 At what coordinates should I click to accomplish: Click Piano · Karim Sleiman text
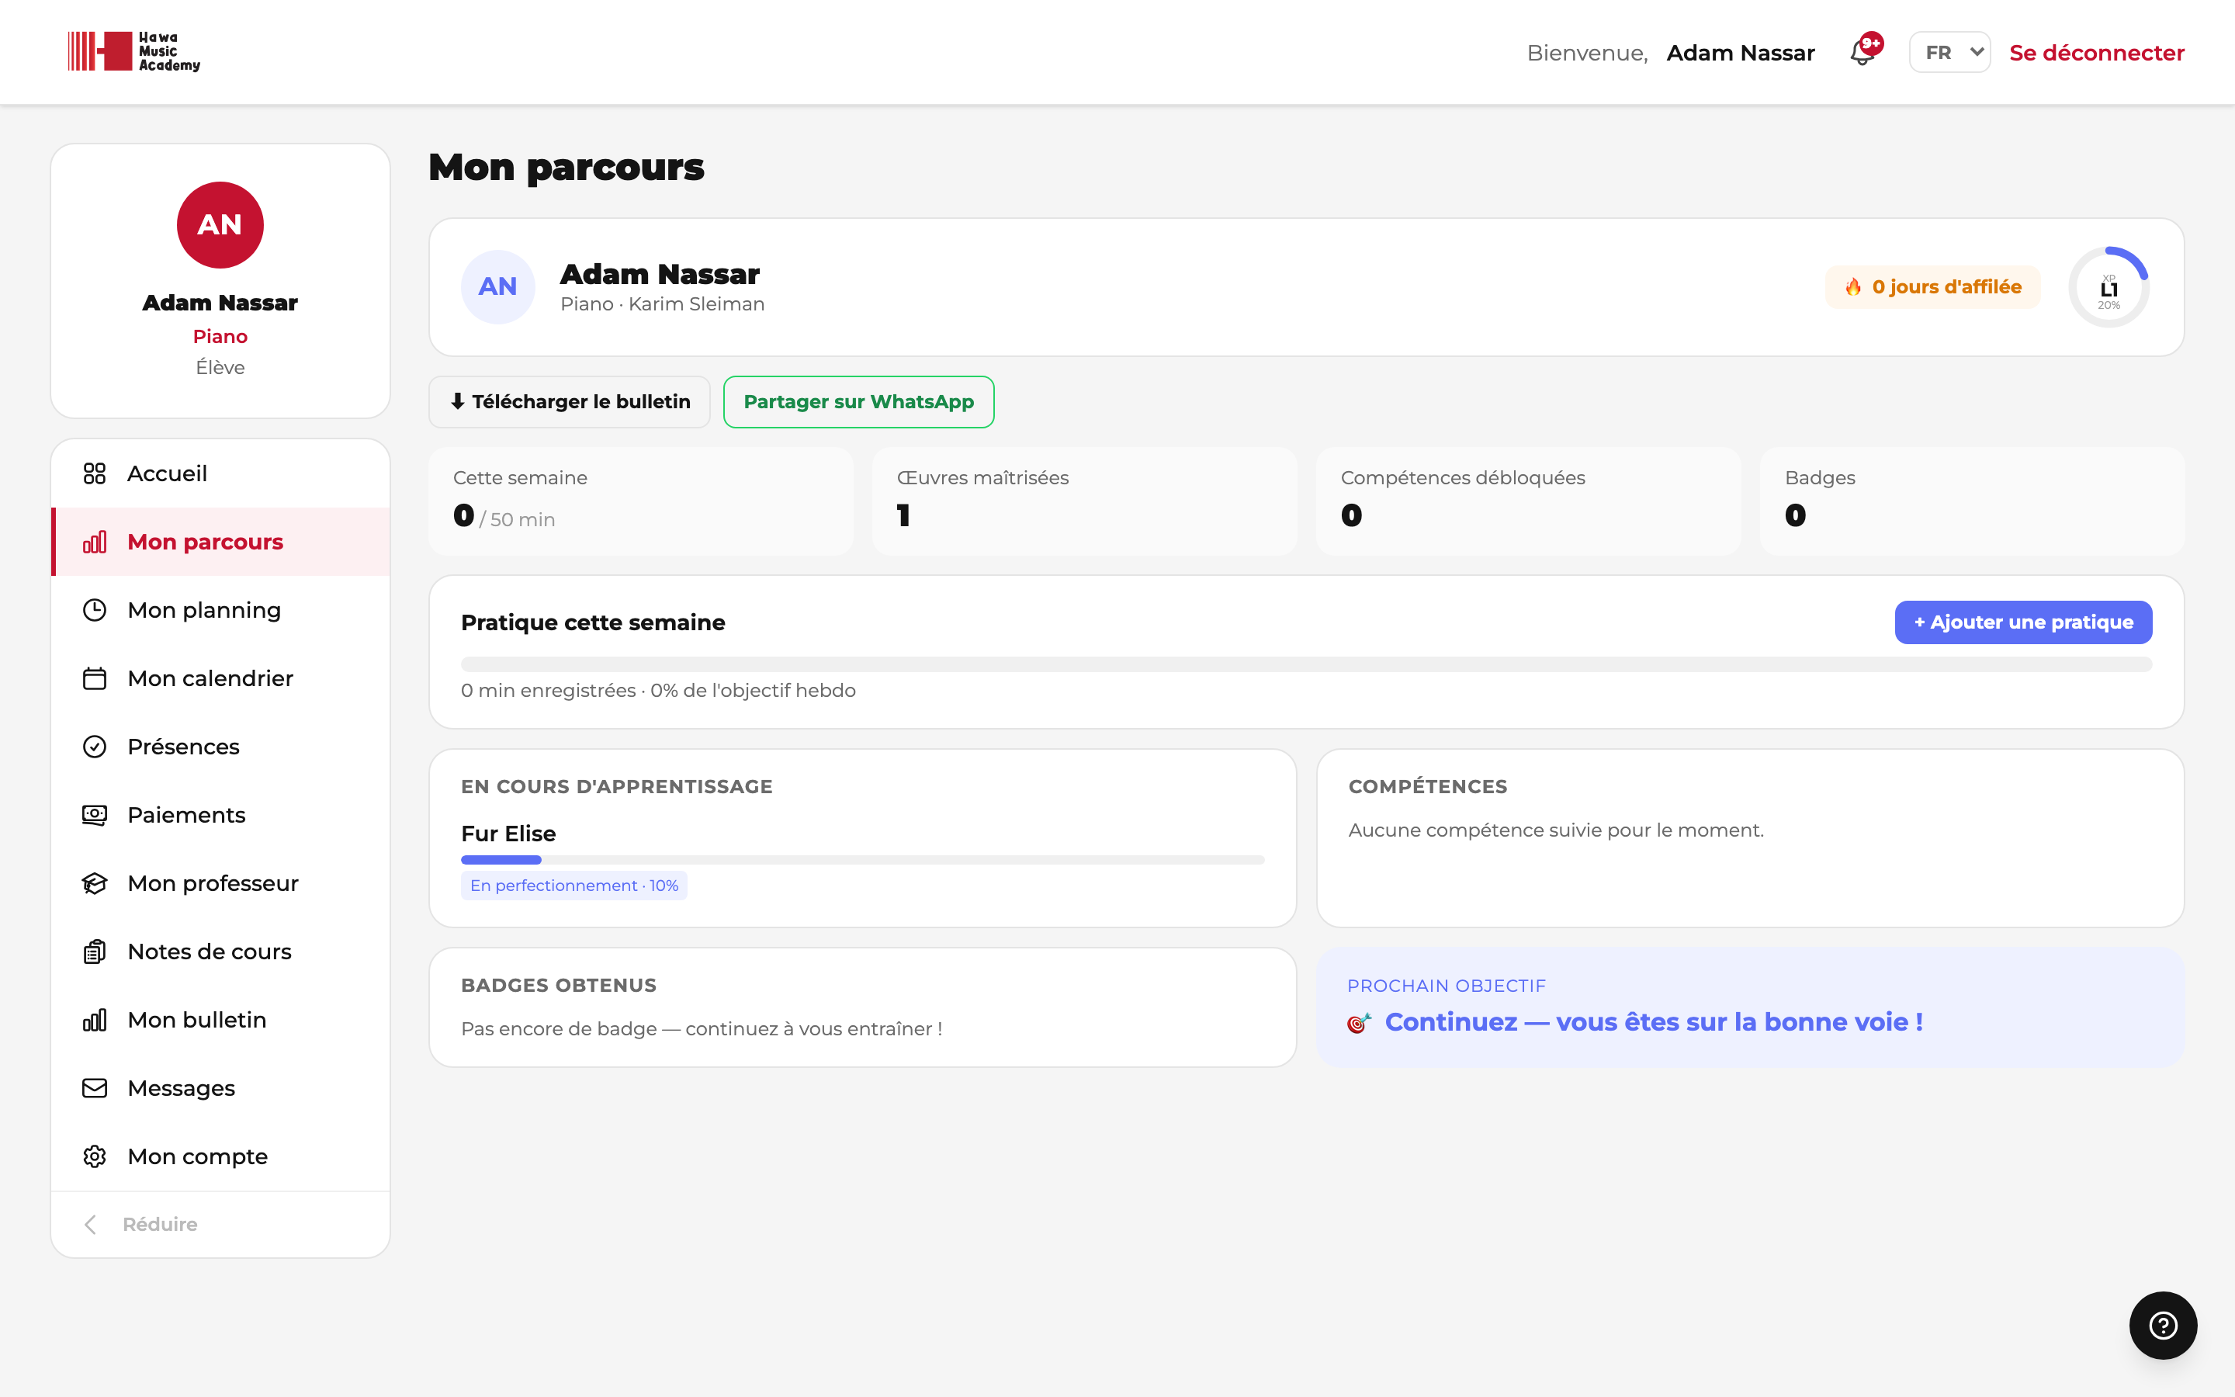[662, 304]
